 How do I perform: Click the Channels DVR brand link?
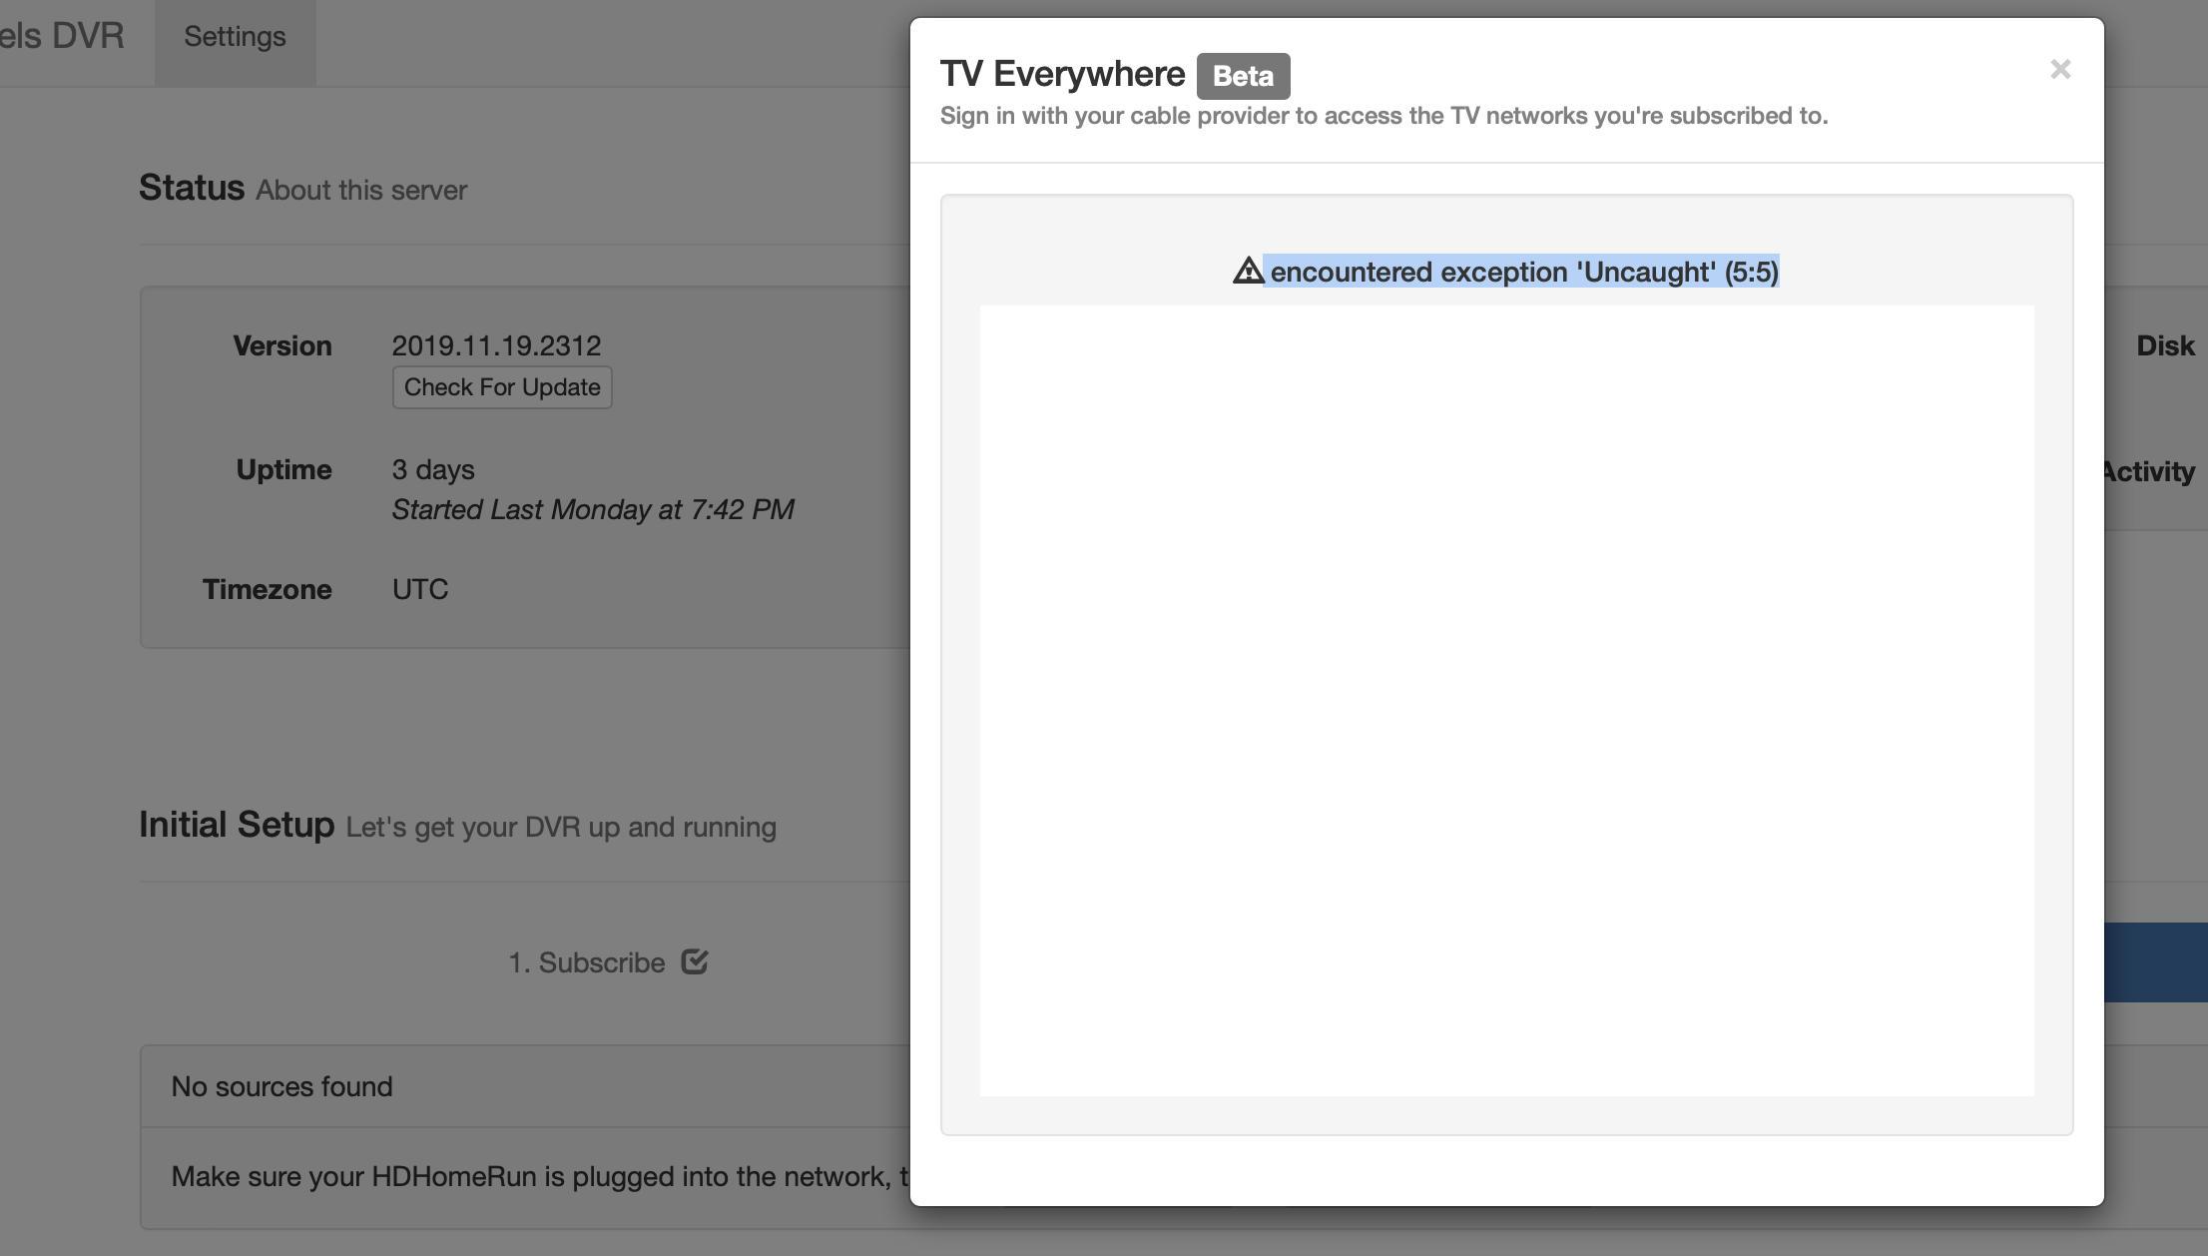click(x=62, y=36)
